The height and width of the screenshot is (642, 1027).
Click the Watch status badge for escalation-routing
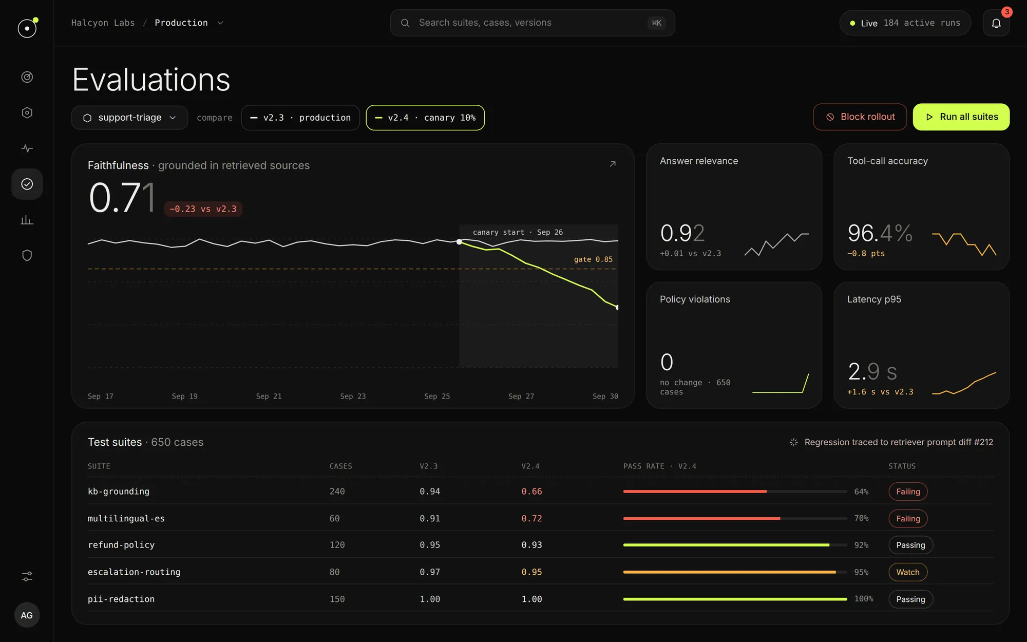(x=908, y=572)
